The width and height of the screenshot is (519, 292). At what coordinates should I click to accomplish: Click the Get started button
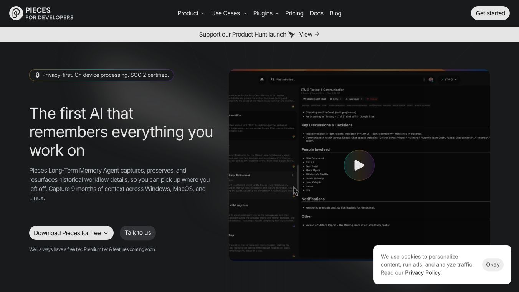point(490,13)
